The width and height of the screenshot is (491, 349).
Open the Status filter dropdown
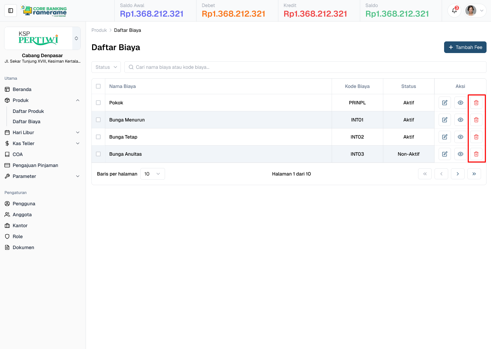(x=106, y=67)
